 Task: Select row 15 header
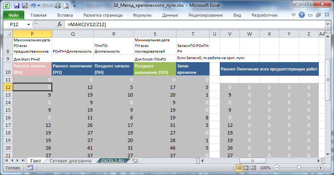8,110
